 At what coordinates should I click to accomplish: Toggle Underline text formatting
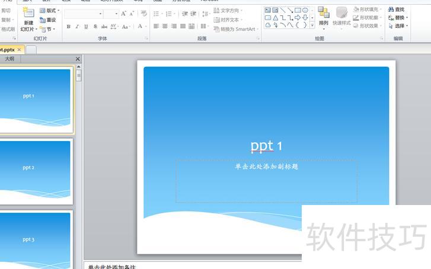pyautogui.click(x=87, y=27)
